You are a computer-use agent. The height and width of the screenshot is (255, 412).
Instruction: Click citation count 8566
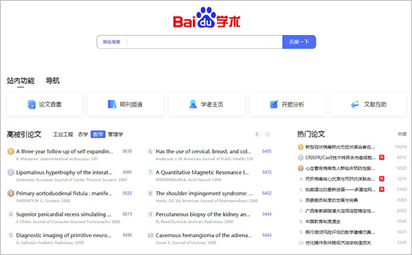[127, 173]
